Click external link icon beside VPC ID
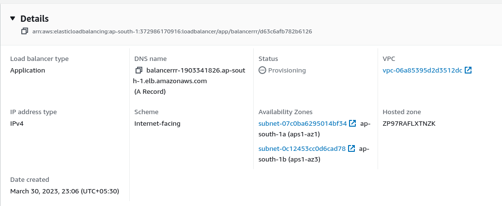Viewport: 502px width, 206px height. [x=468, y=70]
